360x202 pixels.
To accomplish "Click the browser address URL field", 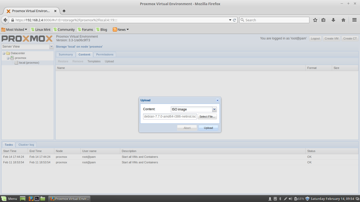I will pos(121,20).
